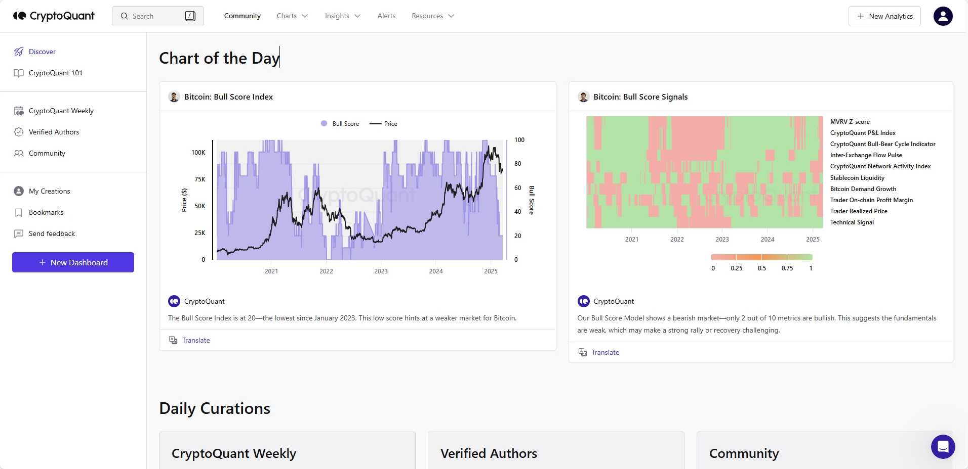Click the Bookmarks icon in sidebar
Screen dimensions: 968x469
pos(18,212)
